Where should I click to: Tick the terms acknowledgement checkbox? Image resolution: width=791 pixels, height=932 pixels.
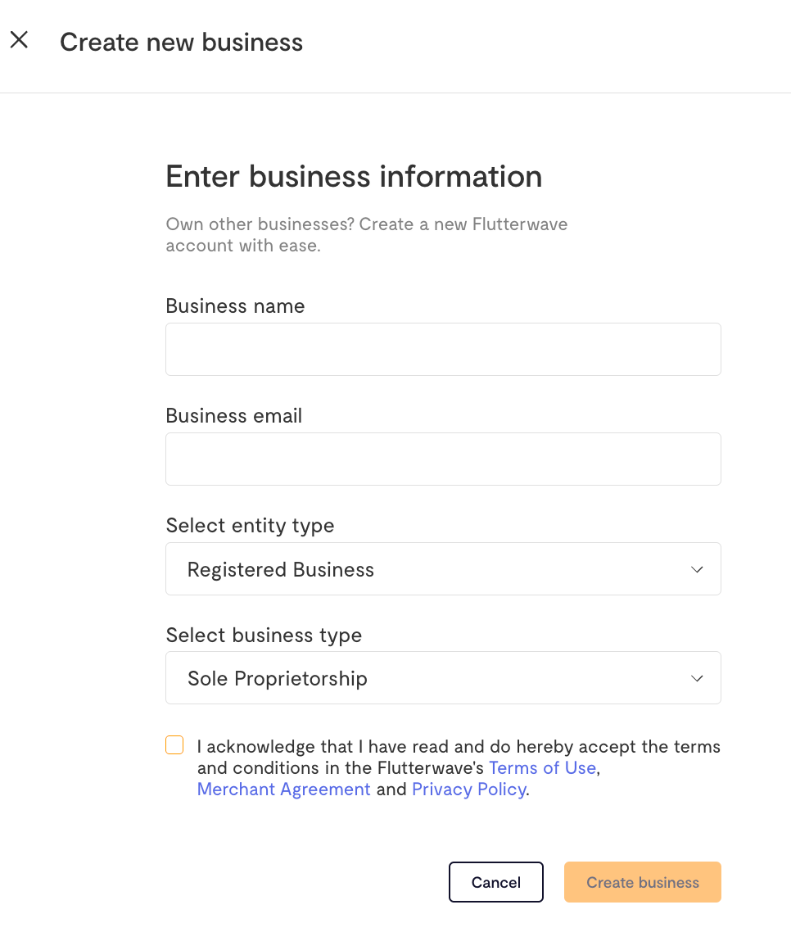tap(174, 744)
